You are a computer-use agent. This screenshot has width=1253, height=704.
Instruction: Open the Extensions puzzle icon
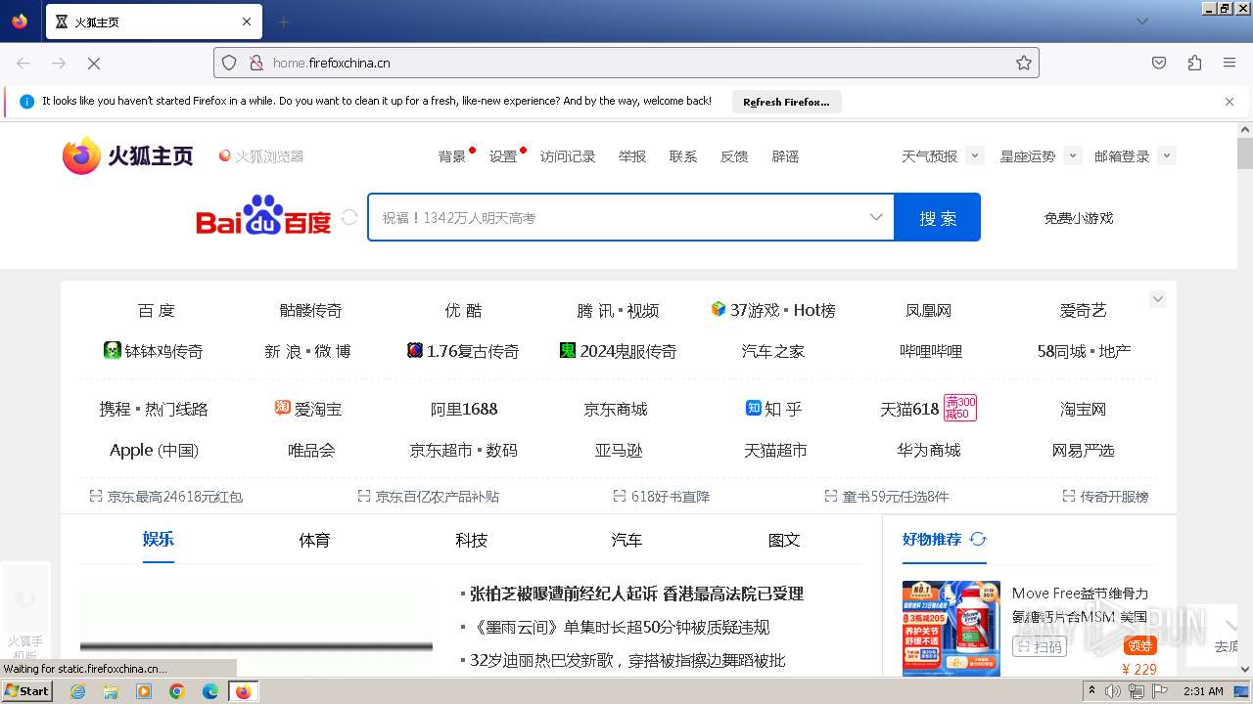point(1194,63)
